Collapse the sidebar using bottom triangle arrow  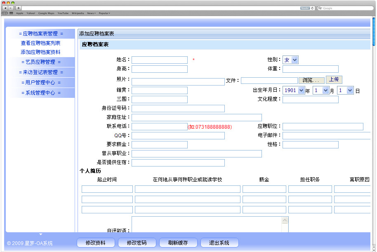click(x=40, y=234)
